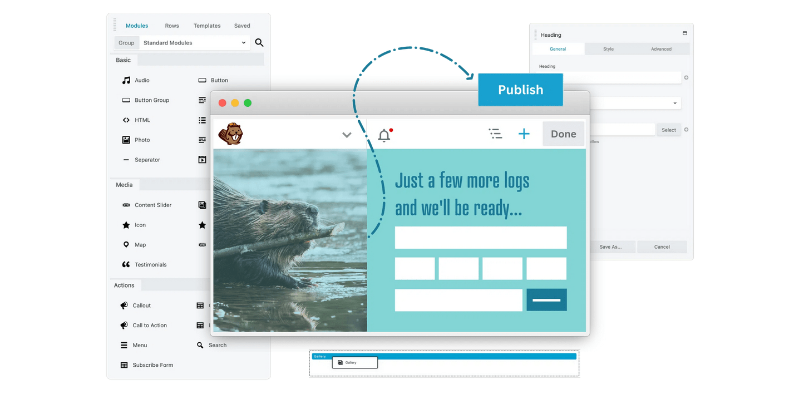The height and width of the screenshot is (394, 794).
Task: Switch to the Templates tab
Action: pos(207,26)
